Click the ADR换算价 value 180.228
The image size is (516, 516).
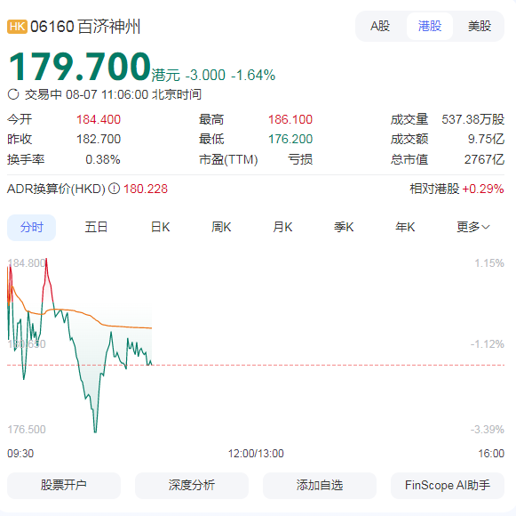tap(146, 189)
